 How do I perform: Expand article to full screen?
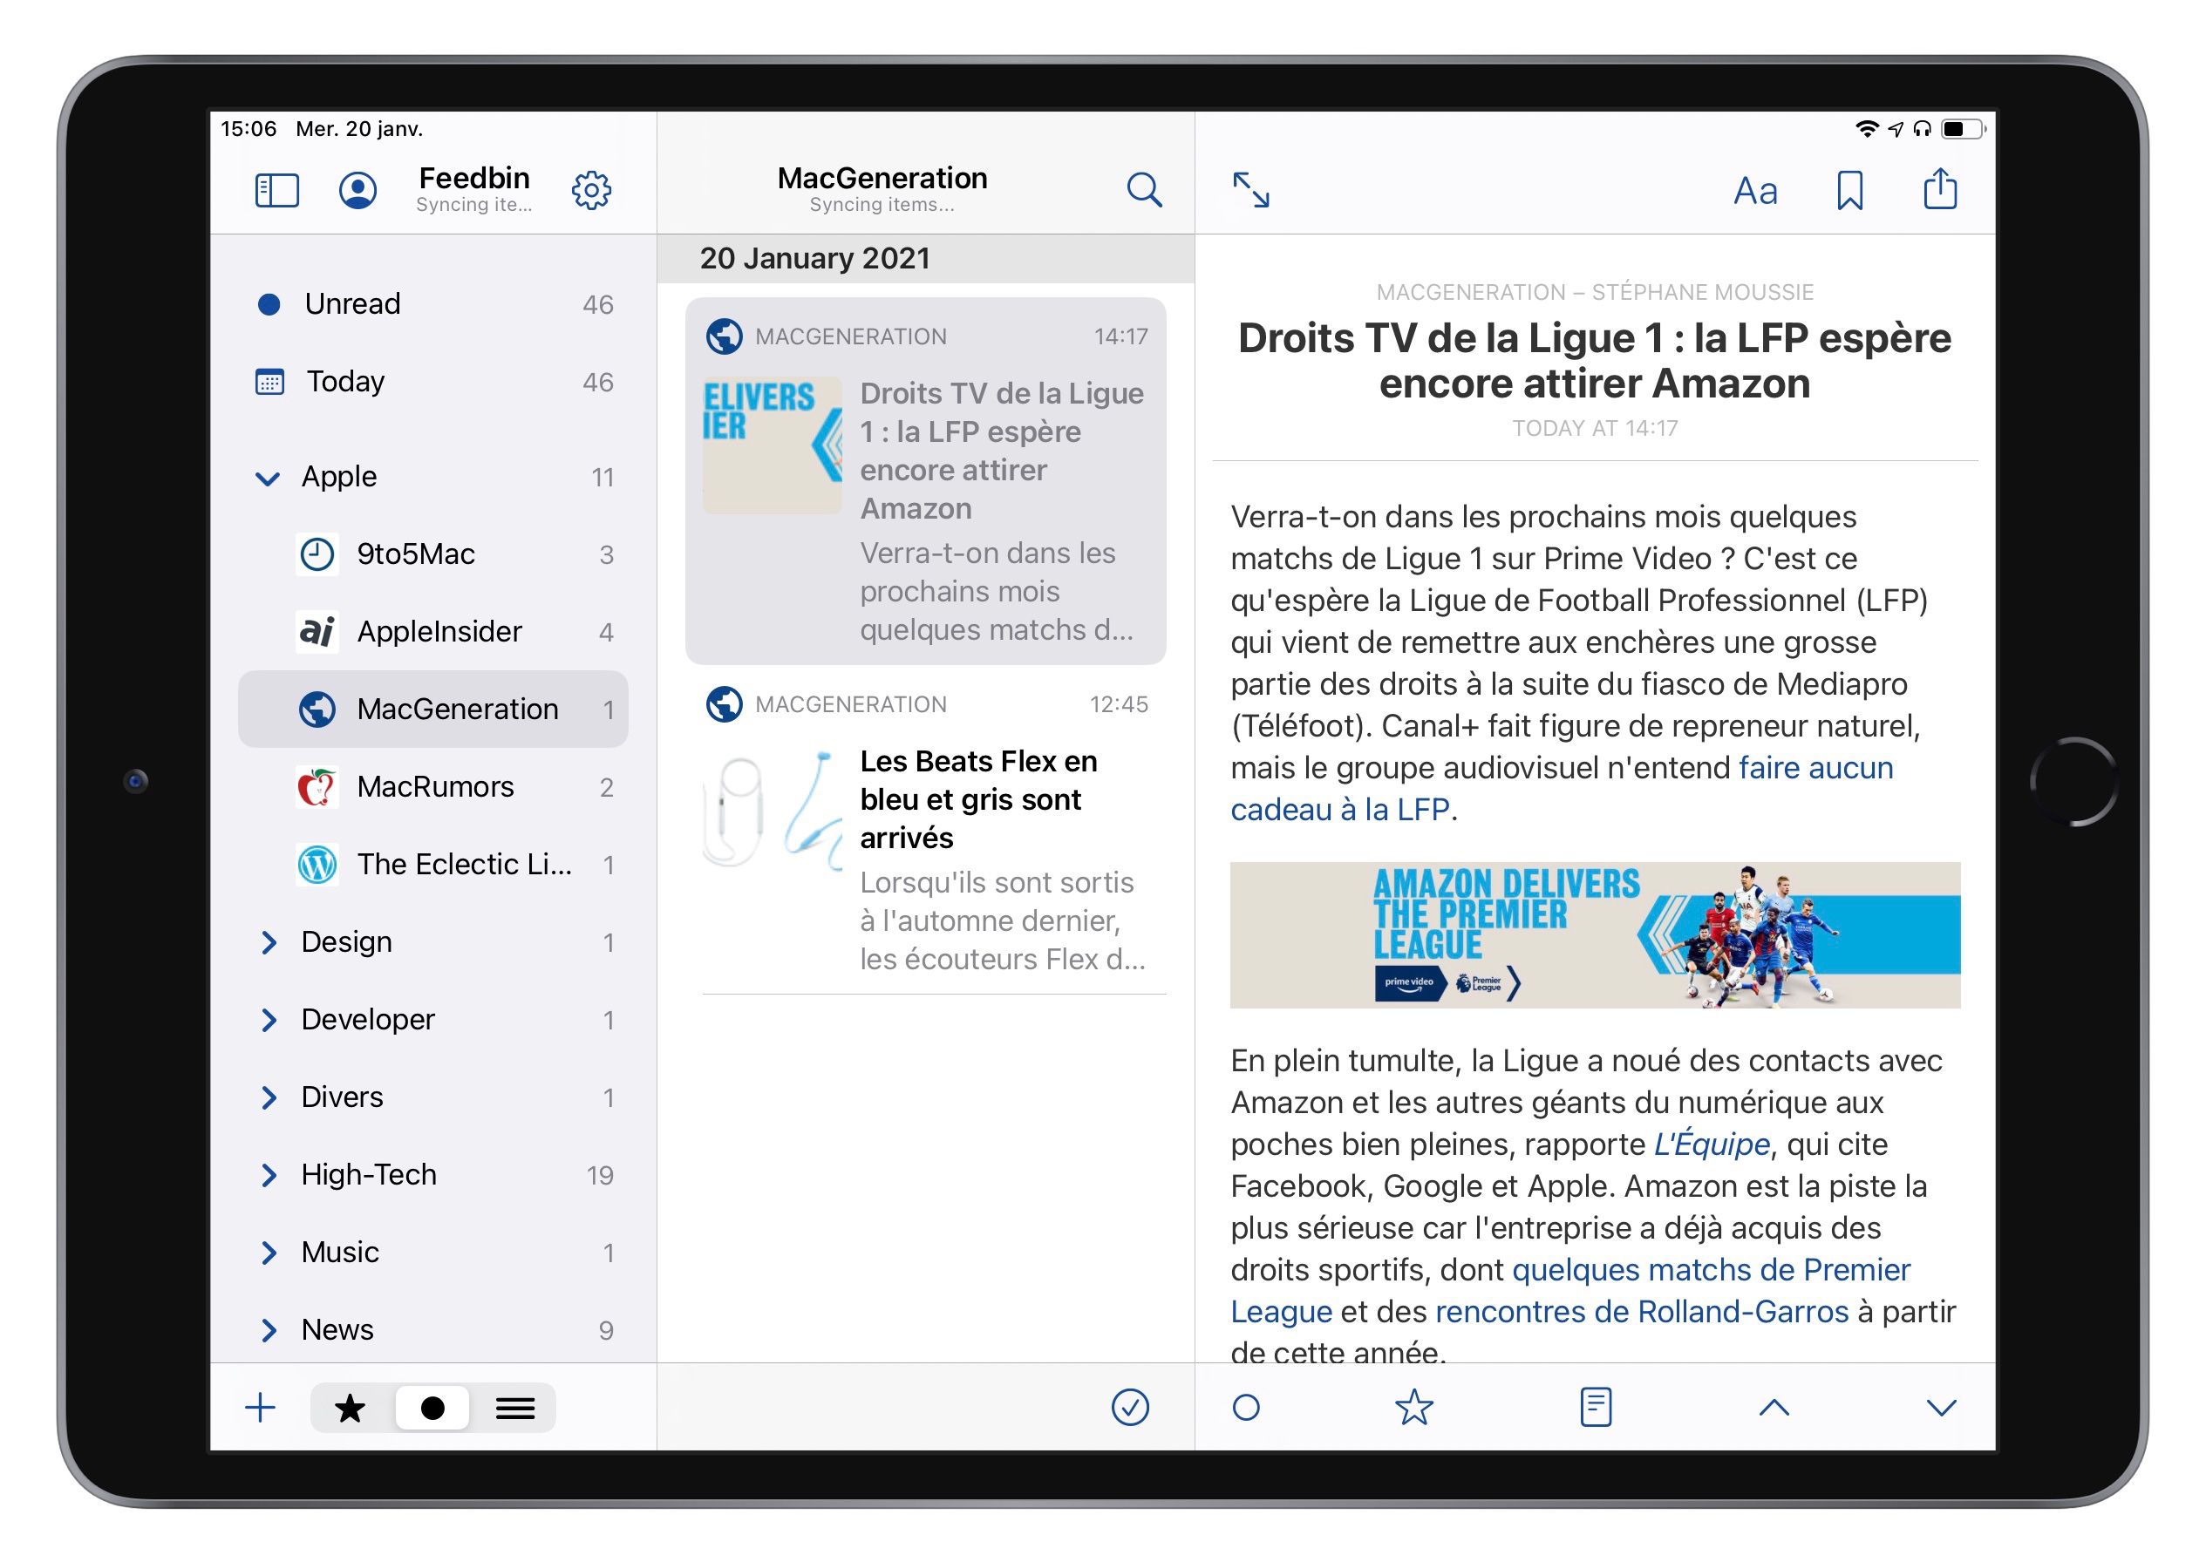1250,189
